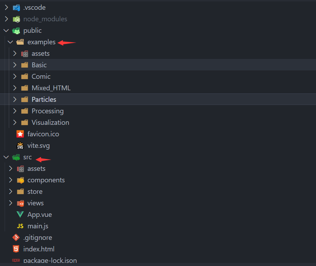Click the components folder icon

tap(21, 180)
